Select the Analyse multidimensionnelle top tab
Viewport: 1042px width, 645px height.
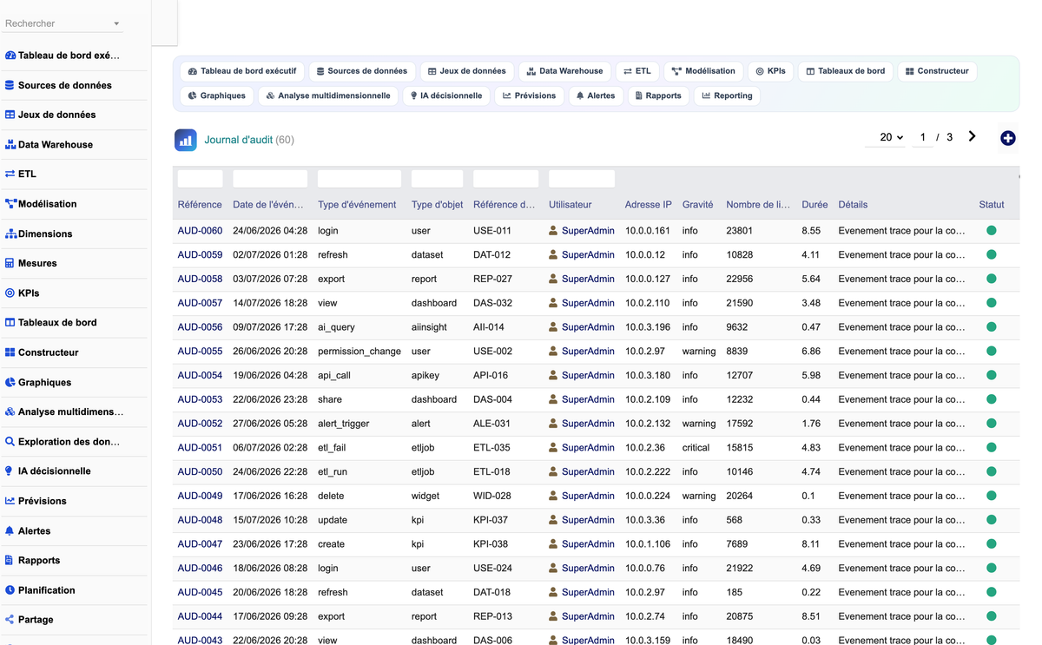tap(328, 95)
